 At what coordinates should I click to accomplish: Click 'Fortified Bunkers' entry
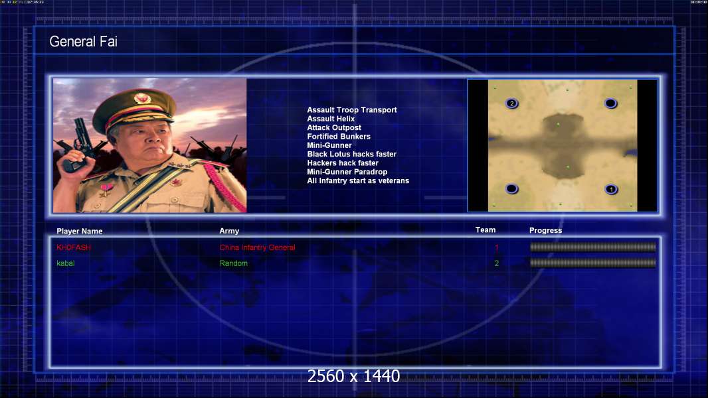339,136
